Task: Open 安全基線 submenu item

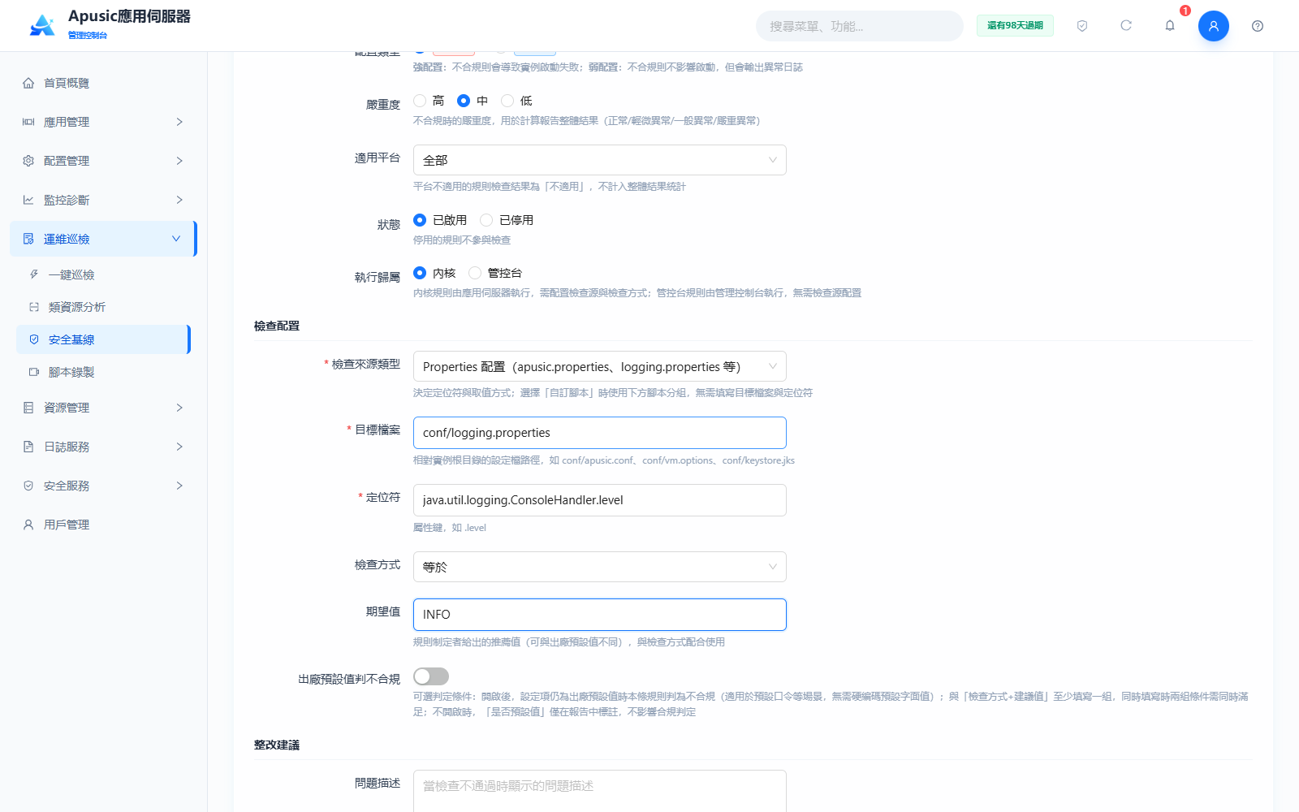Action: (103, 339)
